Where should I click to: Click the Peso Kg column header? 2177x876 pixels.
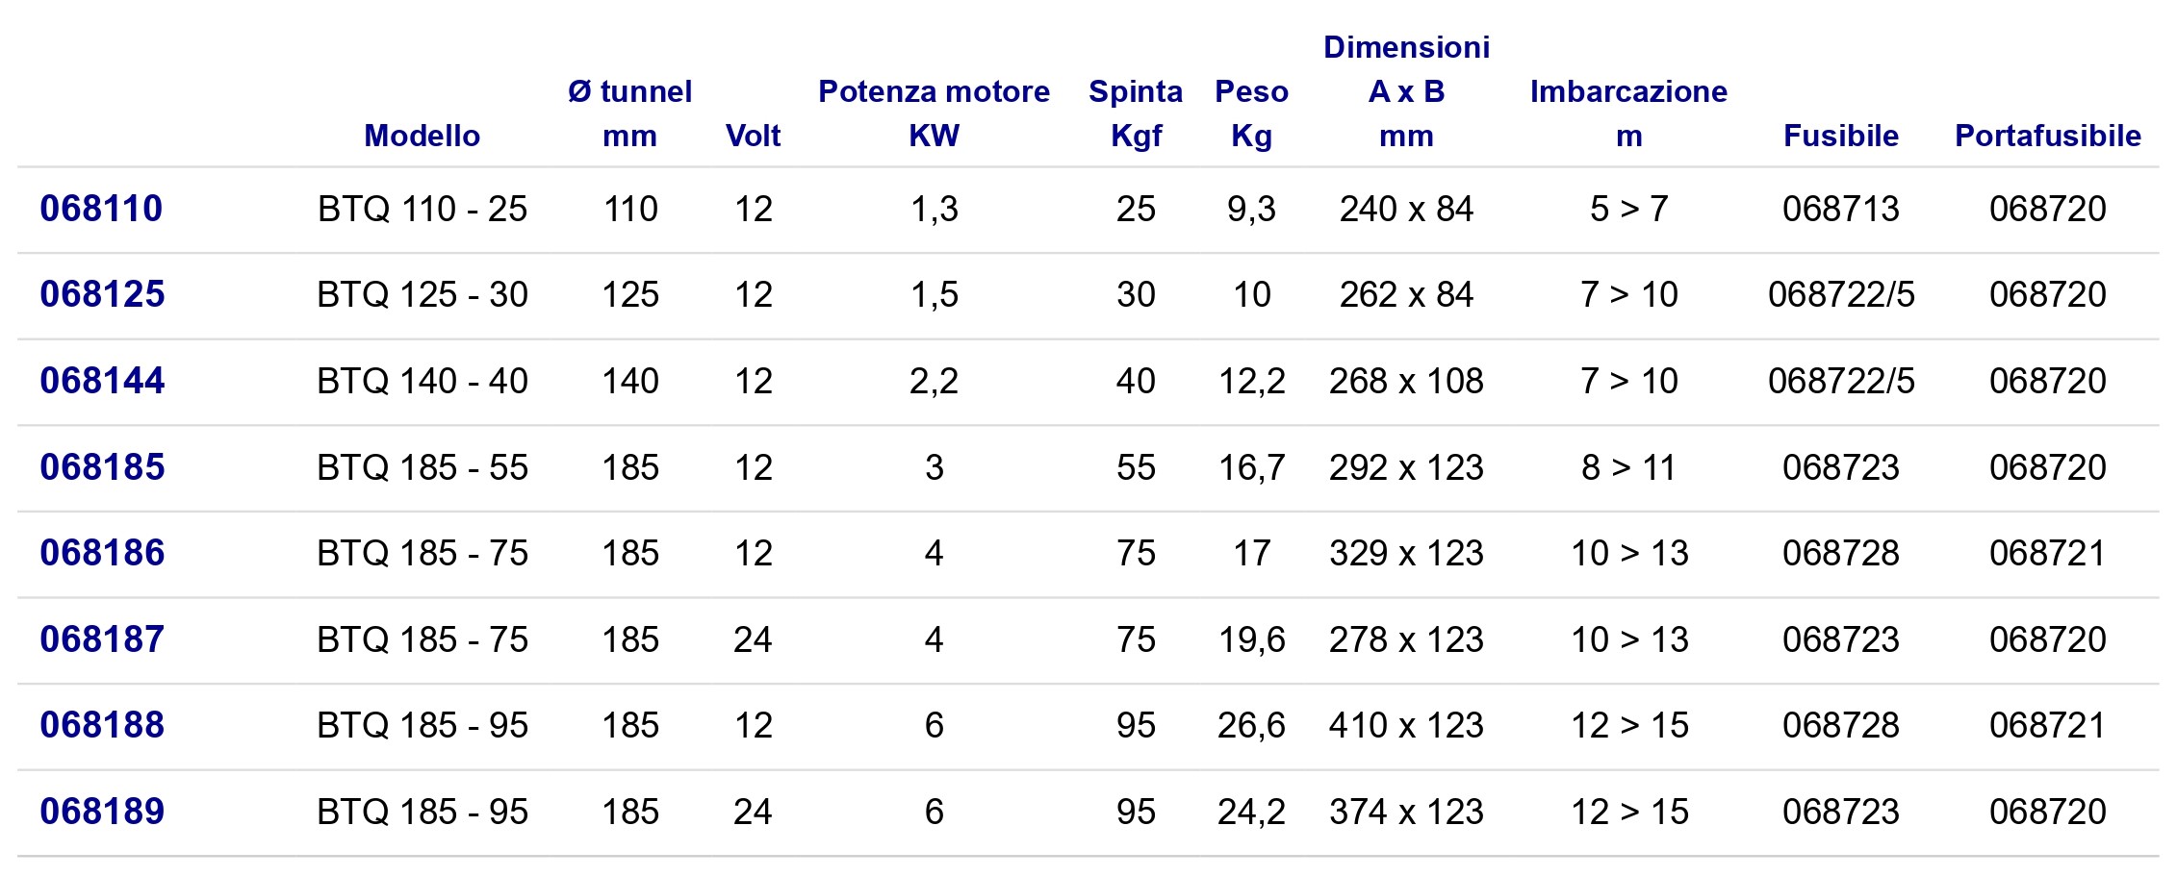[1251, 113]
